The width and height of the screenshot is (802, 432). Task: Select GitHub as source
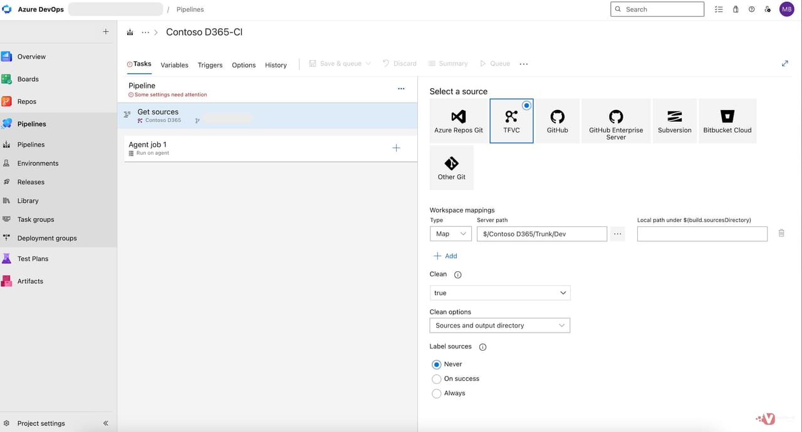point(557,121)
